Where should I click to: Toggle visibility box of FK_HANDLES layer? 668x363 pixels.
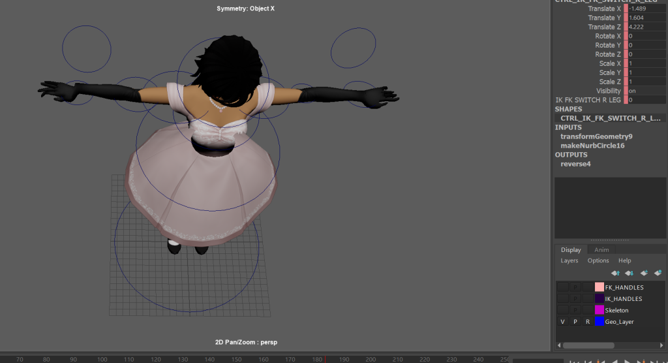[563, 287]
